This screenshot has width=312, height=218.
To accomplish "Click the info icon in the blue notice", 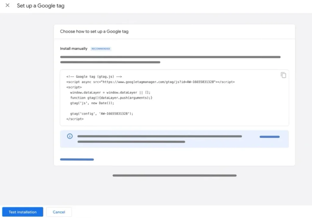I will click(70, 136).
